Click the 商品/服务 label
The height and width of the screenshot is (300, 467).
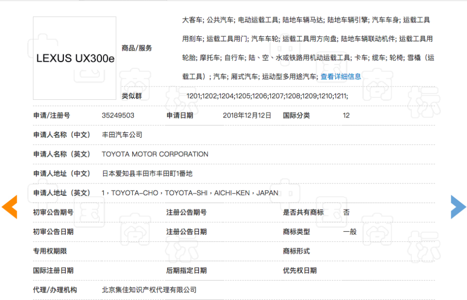(x=137, y=48)
